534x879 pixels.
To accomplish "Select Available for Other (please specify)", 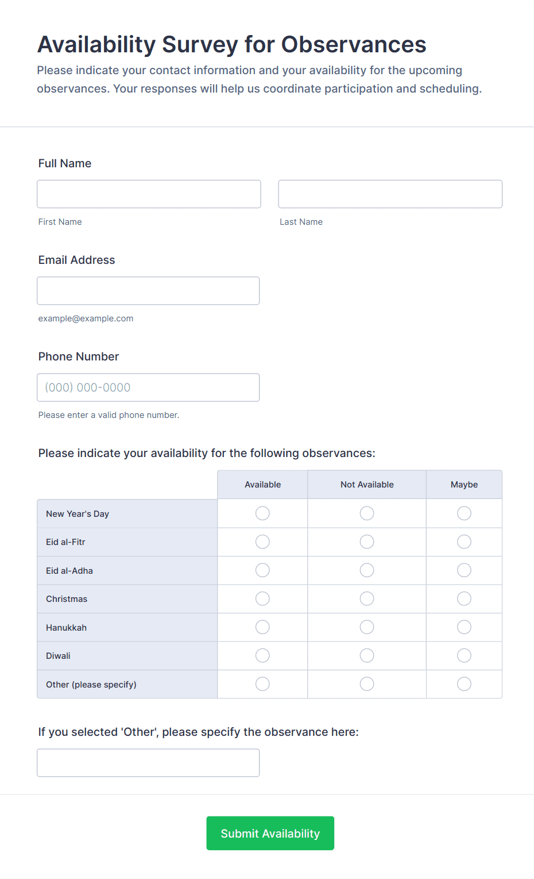I will (x=262, y=684).
